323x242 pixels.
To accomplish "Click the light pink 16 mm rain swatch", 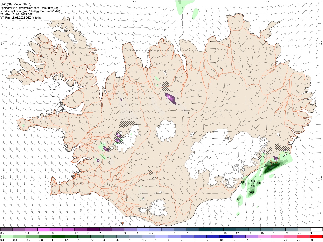I will click(x=264, y=237).
